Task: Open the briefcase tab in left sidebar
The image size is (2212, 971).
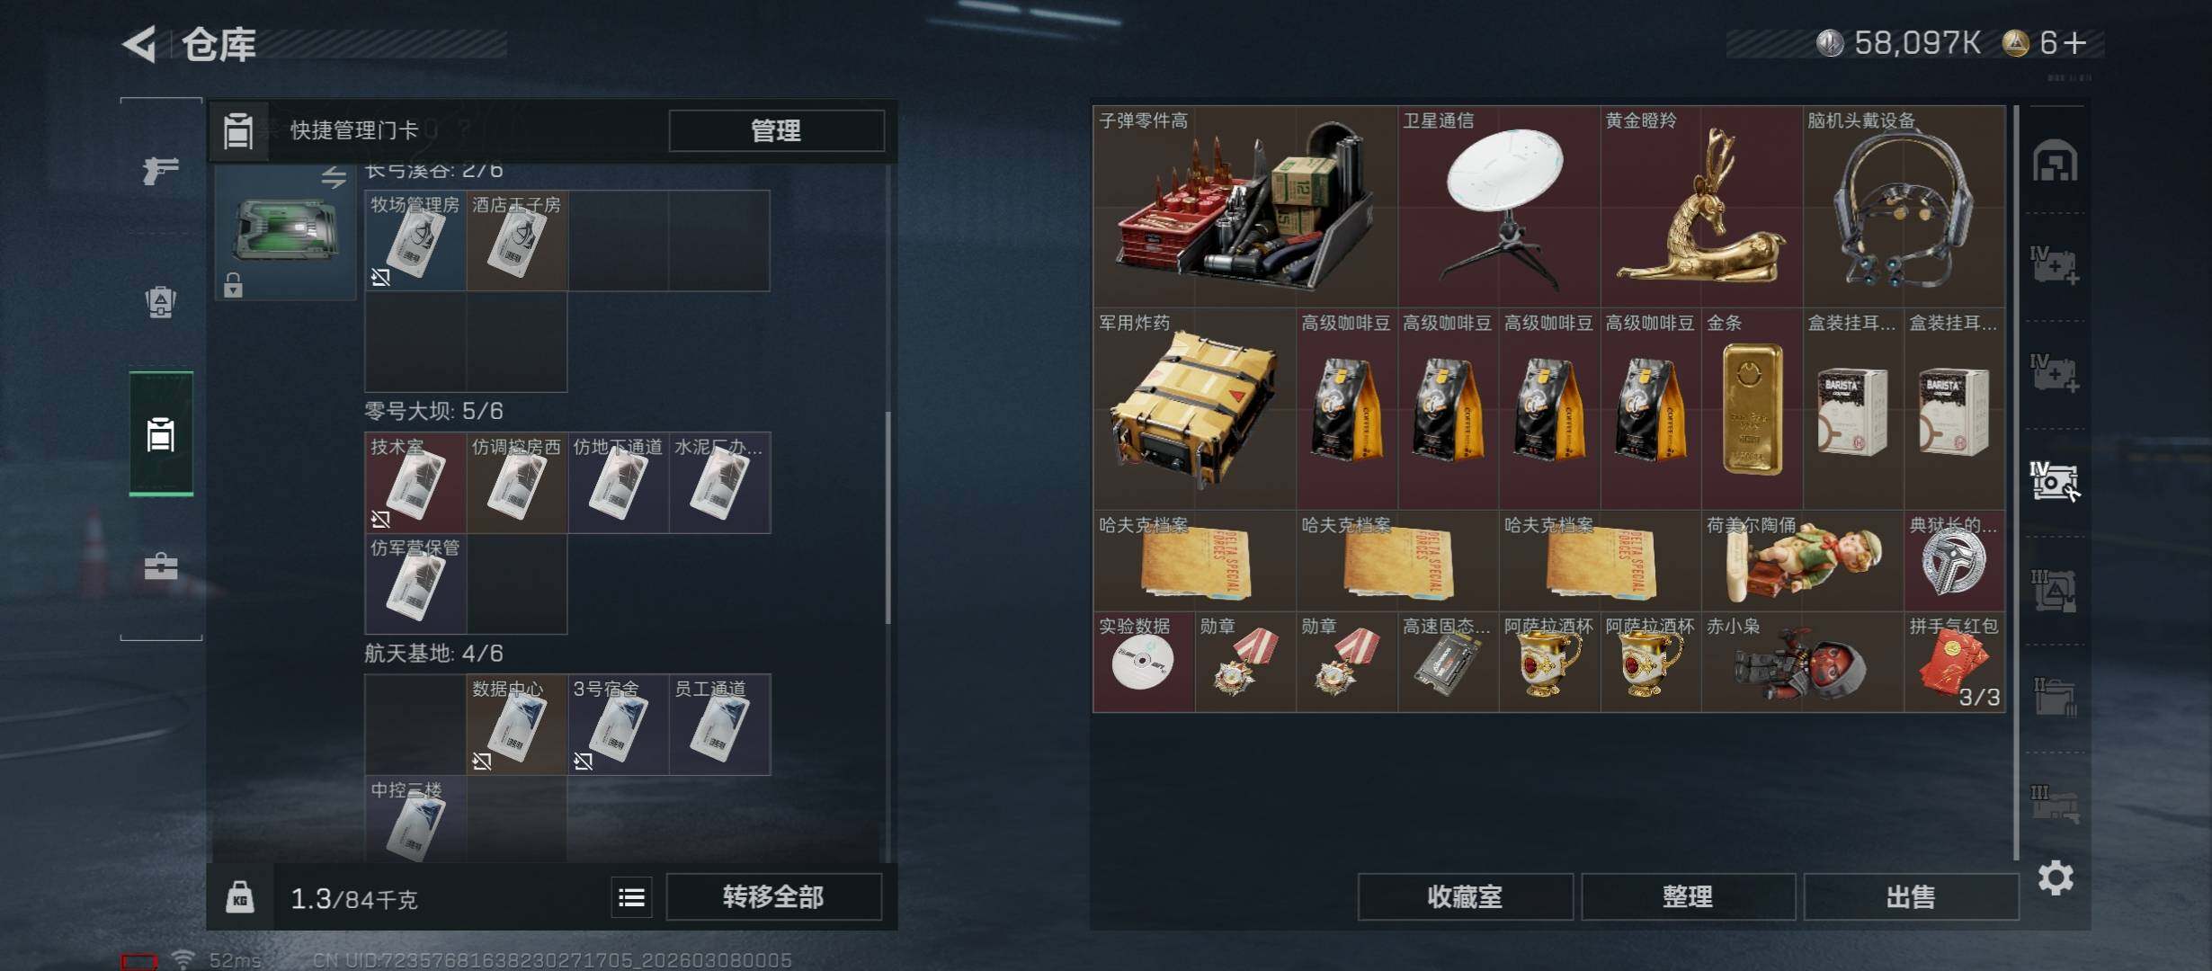Action: 161,566
